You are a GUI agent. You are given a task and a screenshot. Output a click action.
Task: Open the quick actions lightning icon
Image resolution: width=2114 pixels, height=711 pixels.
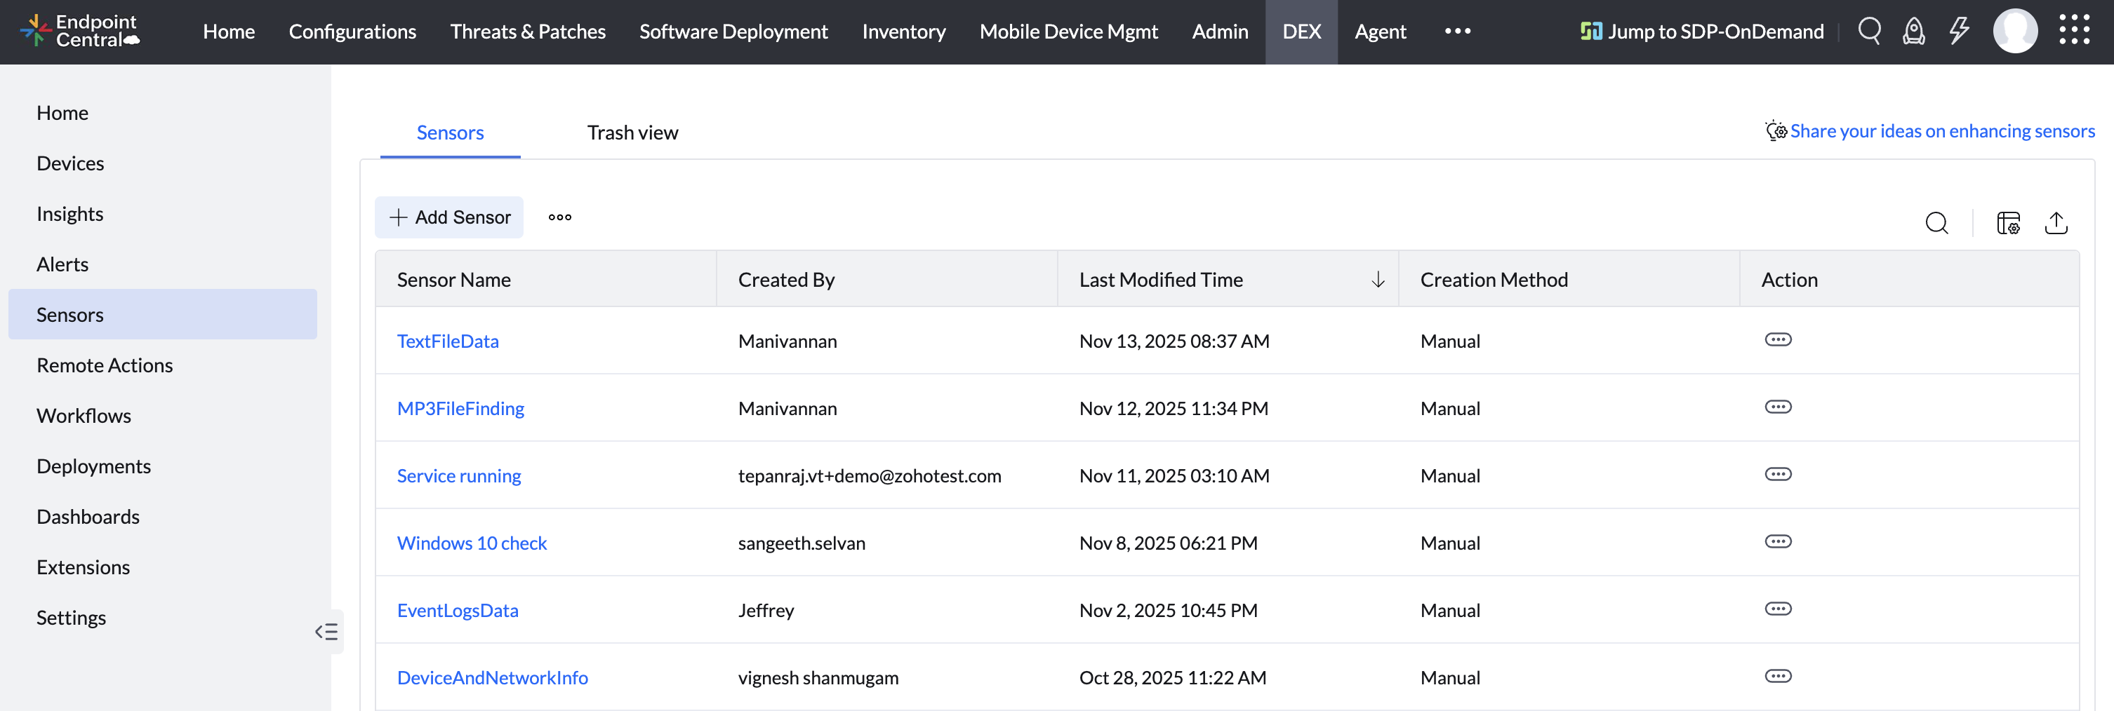[x=1960, y=31]
